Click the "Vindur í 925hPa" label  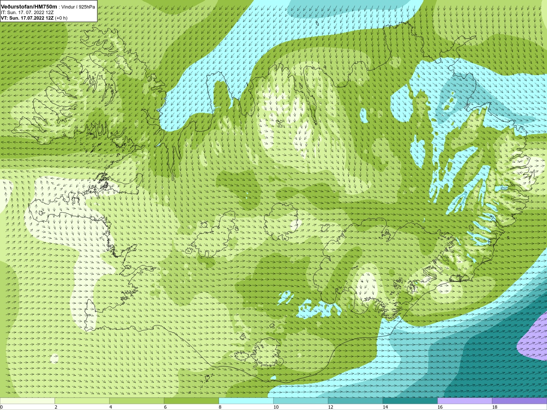click(x=78, y=7)
